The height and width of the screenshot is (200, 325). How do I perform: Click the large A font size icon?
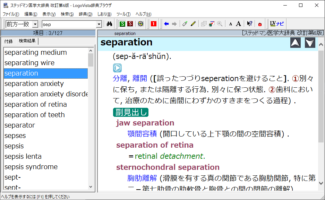click(x=238, y=24)
